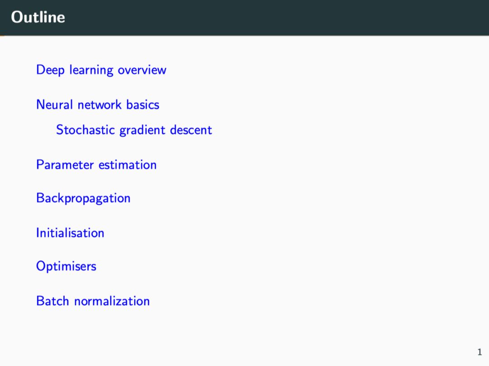The width and height of the screenshot is (489, 366).
Task: Click the Outline slide title
Action: [38, 17]
